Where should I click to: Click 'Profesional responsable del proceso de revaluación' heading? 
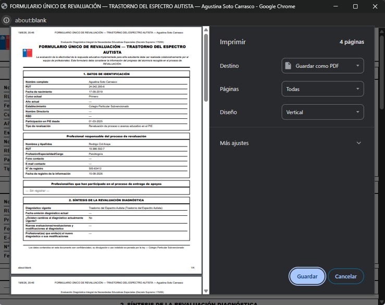(106, 136)
